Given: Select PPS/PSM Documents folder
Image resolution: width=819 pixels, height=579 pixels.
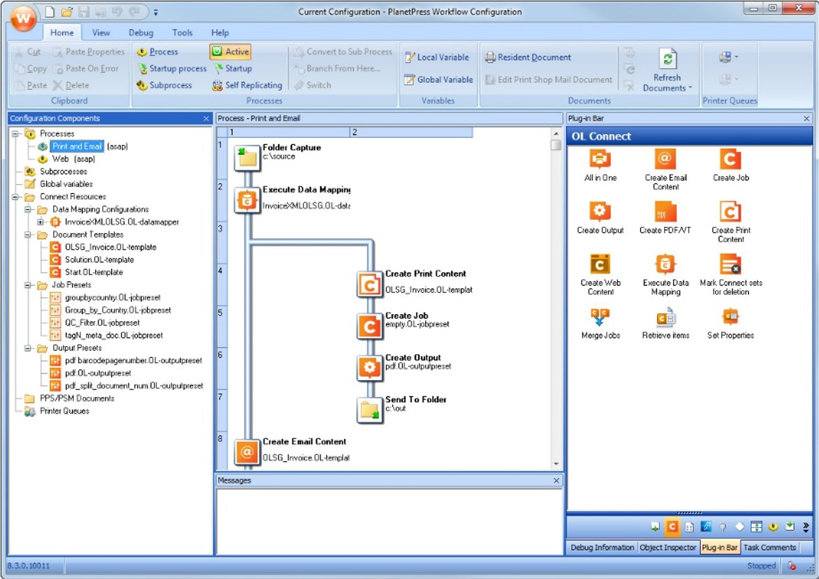Looking at the screenshot, I should tap(76, 398).
